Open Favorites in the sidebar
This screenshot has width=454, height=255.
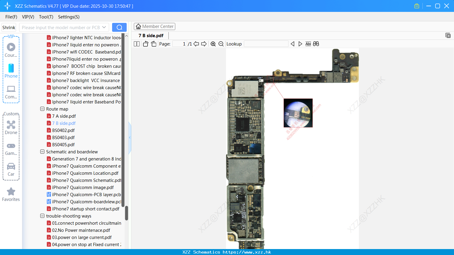[x=11, y=194]
